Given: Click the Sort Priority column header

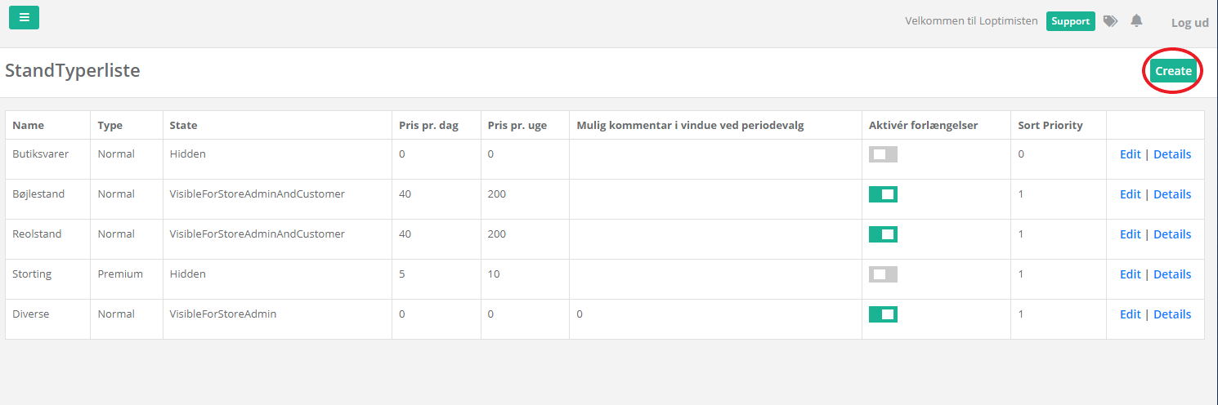Looking at the screenshot, I should (x=1050, y=126).
